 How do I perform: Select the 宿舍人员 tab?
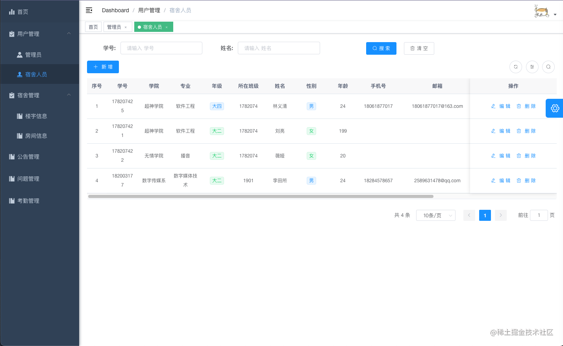coord(154,27)
